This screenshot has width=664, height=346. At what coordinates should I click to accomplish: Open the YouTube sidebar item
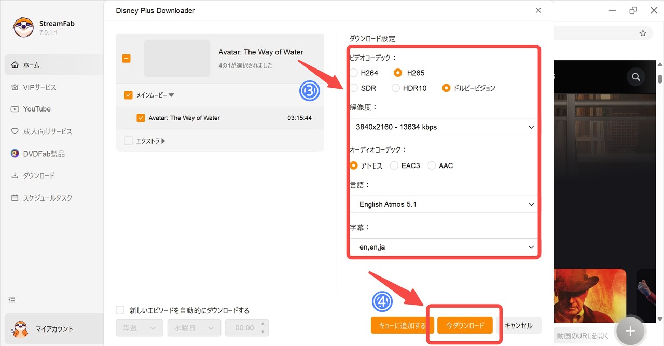tap(37, 109)
